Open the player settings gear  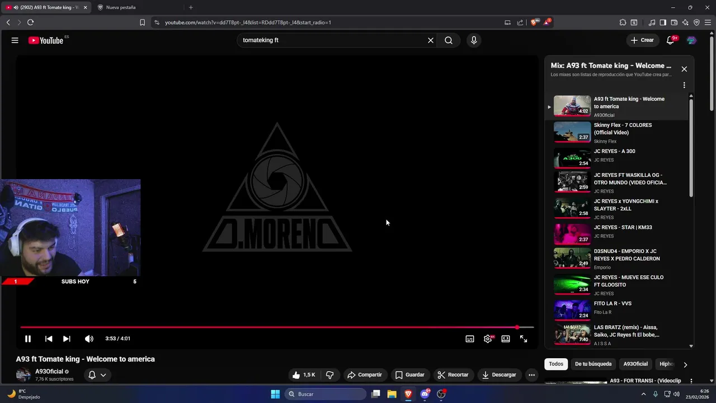tap(488, 339)
